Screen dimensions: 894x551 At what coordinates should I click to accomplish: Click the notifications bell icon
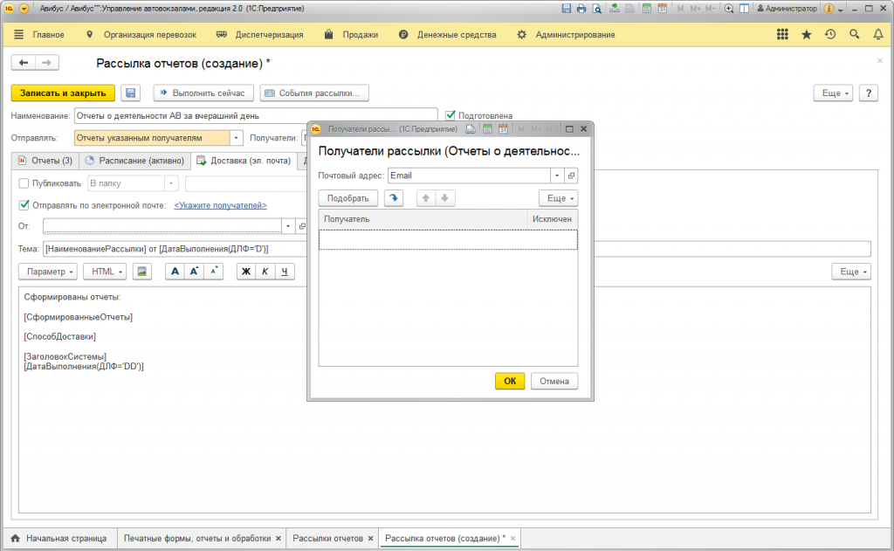coord(878,35)
